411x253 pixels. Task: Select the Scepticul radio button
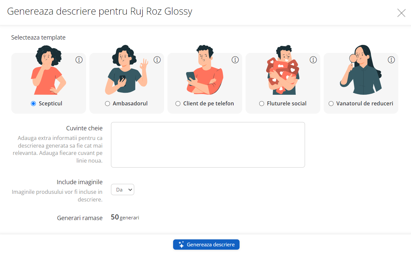coord(33,104)
